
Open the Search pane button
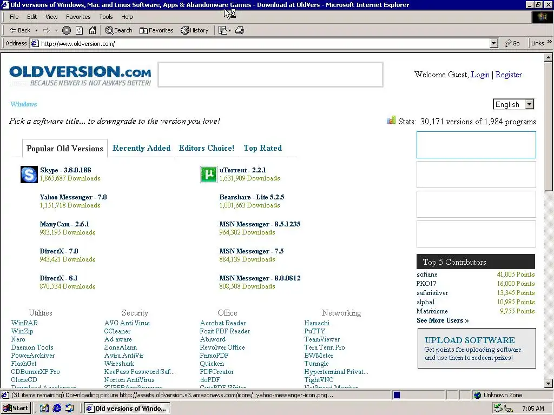[x=118, y=30]
